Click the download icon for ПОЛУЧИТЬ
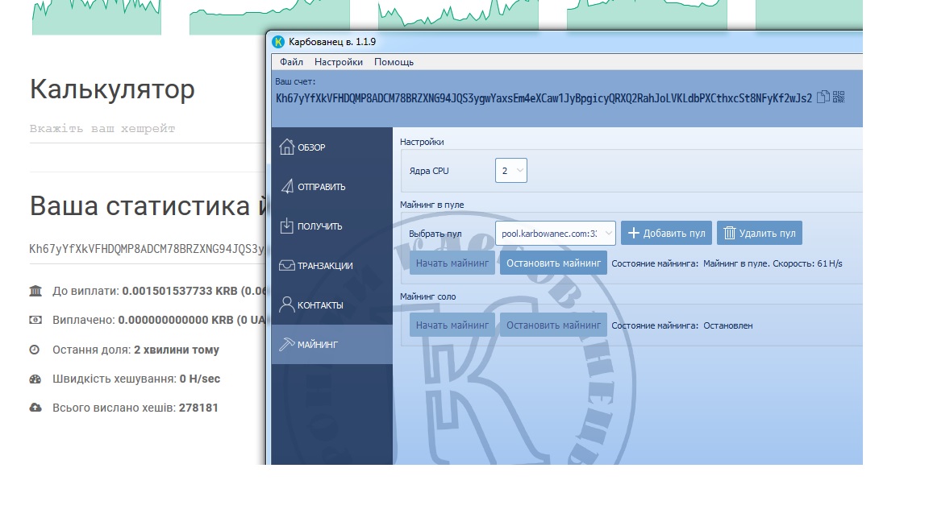 pos(287,226)
